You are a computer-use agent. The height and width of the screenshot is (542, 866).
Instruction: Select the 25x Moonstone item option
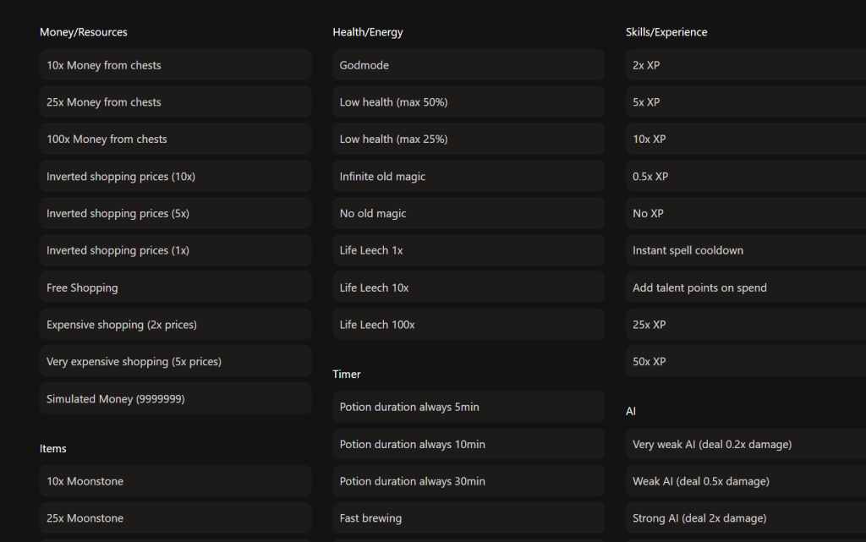click(175, 518)
